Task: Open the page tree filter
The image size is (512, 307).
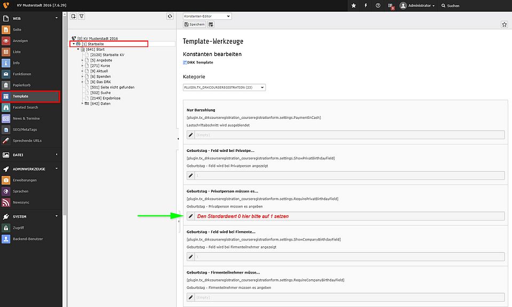Action: 82,17
